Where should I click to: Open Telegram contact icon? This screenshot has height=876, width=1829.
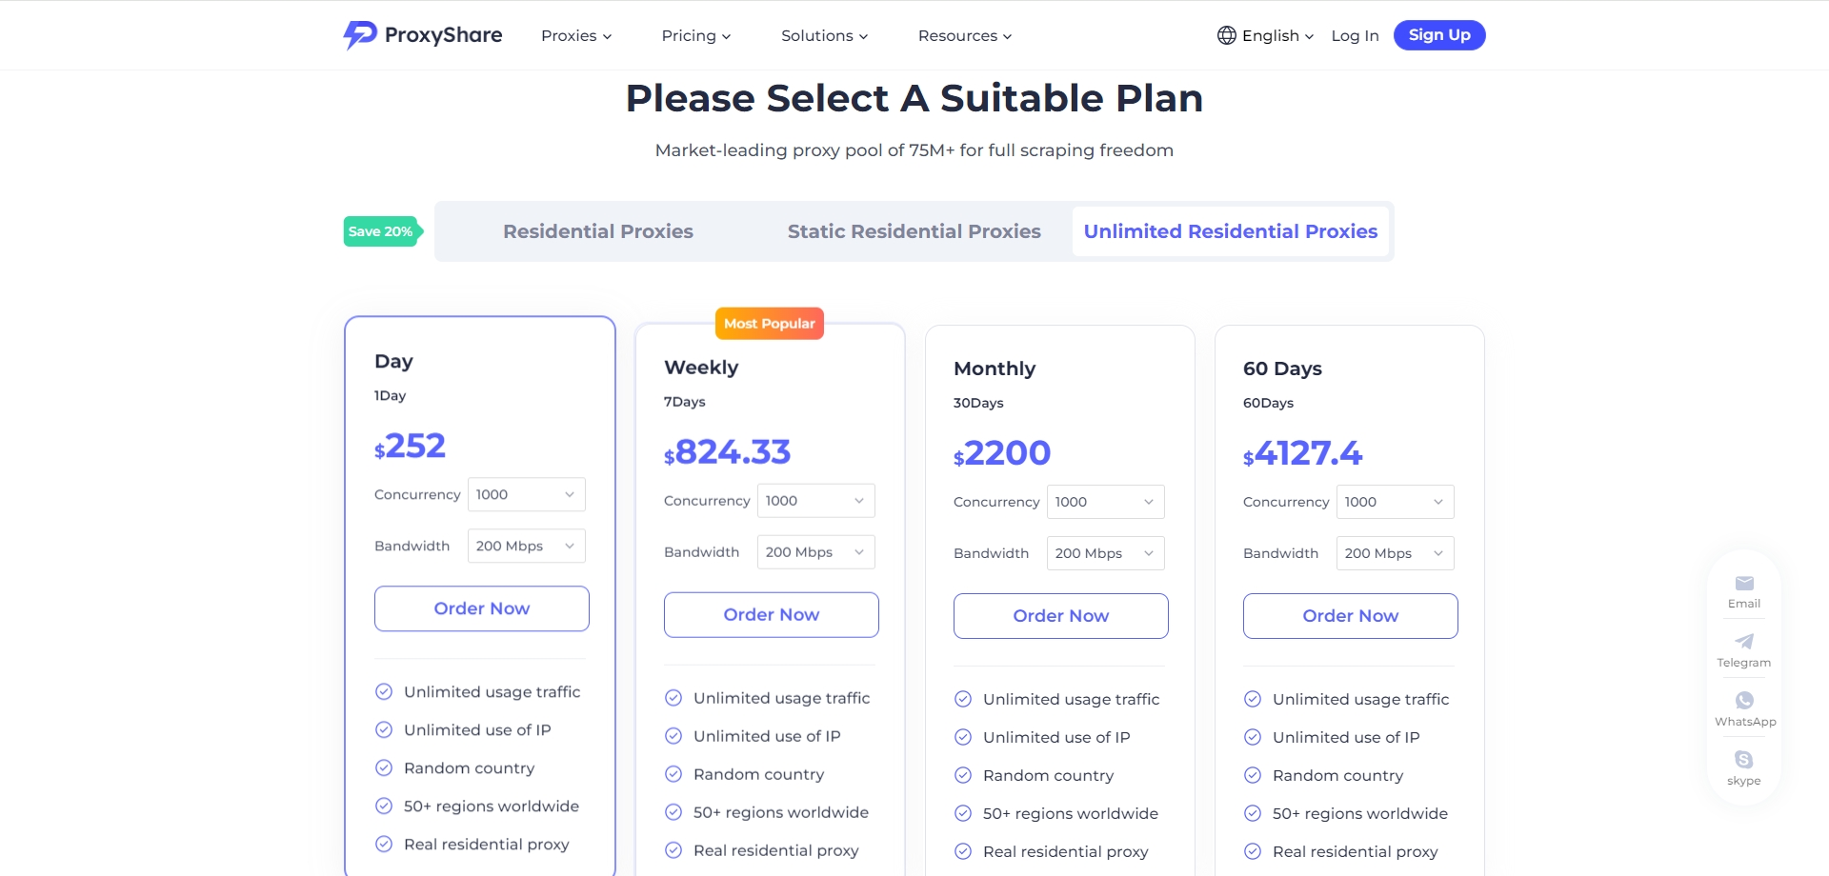(x=1744, y=642)
